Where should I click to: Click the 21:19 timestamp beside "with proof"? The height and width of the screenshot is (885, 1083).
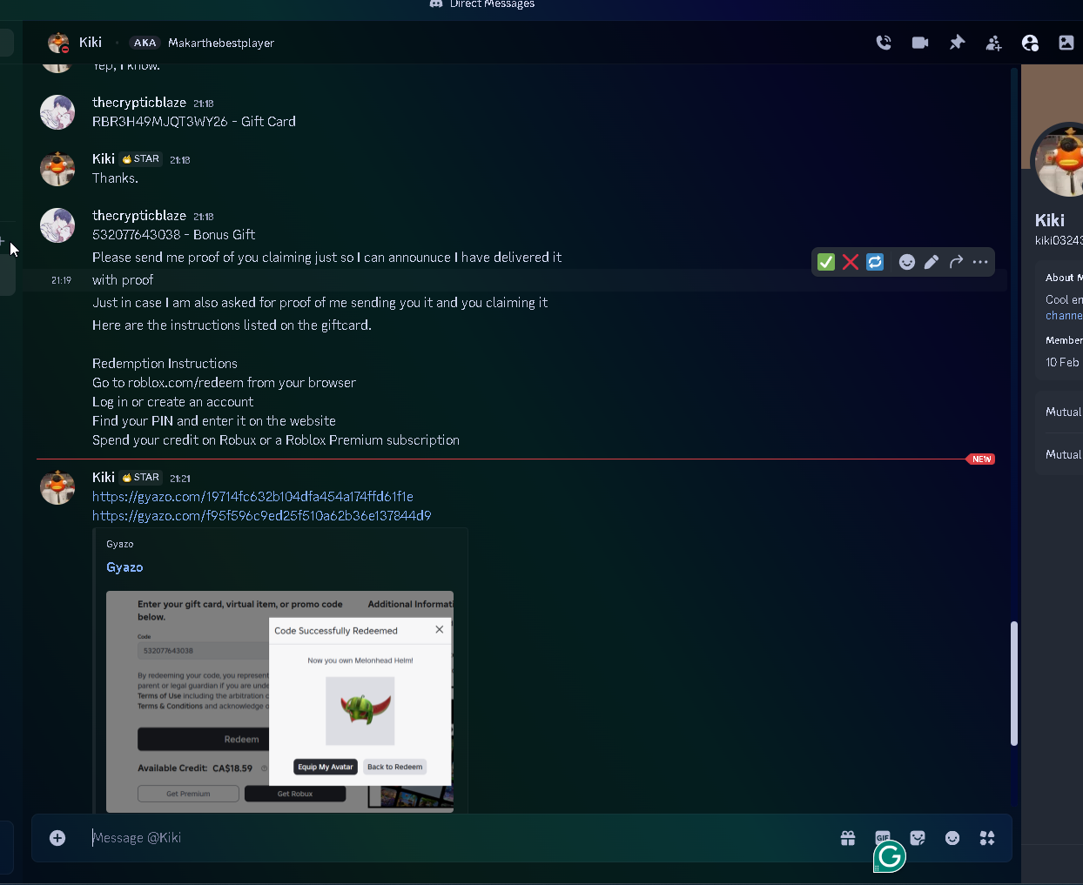(x=61, y=280)
